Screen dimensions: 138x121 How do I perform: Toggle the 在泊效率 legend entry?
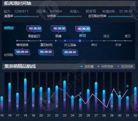125,67
